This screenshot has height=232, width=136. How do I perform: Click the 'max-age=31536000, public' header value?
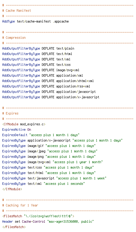tap(70, 222)
